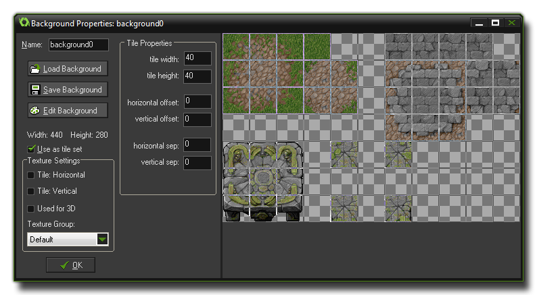Screen dimensions: 537x295
Task: Click the GameMaker logo in title bar
Action: [x=24, y=22]
